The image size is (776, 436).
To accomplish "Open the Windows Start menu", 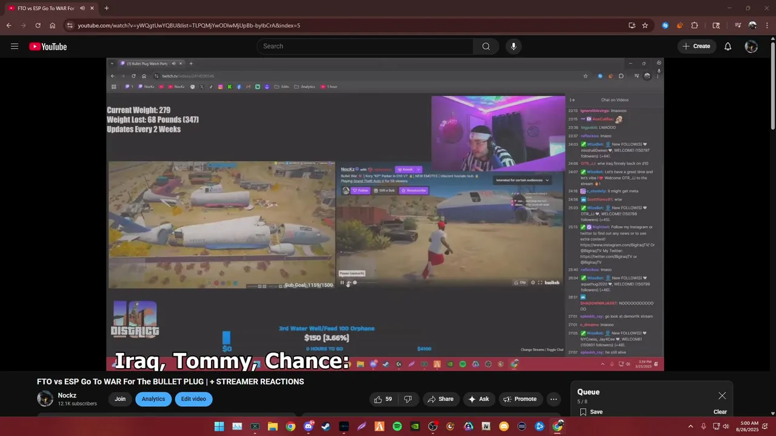I will coord(219,426).
